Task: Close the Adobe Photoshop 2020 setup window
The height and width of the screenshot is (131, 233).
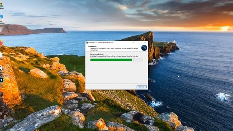Action: [145, 43]
